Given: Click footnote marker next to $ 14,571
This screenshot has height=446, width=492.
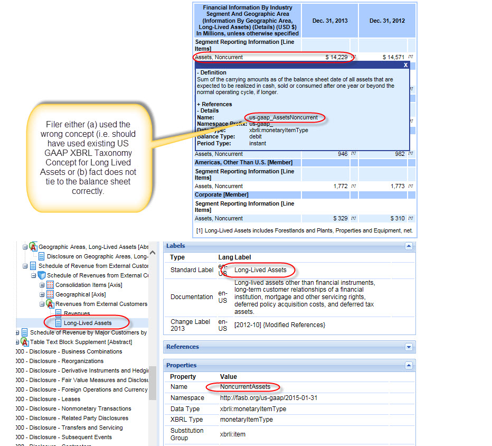Looking at the screenshot, I should click(410, 57).
